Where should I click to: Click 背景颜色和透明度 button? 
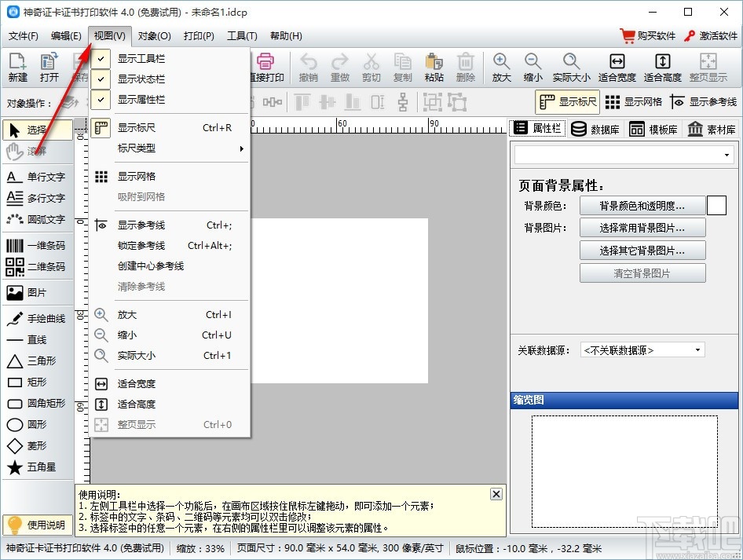tap(642, 206)
